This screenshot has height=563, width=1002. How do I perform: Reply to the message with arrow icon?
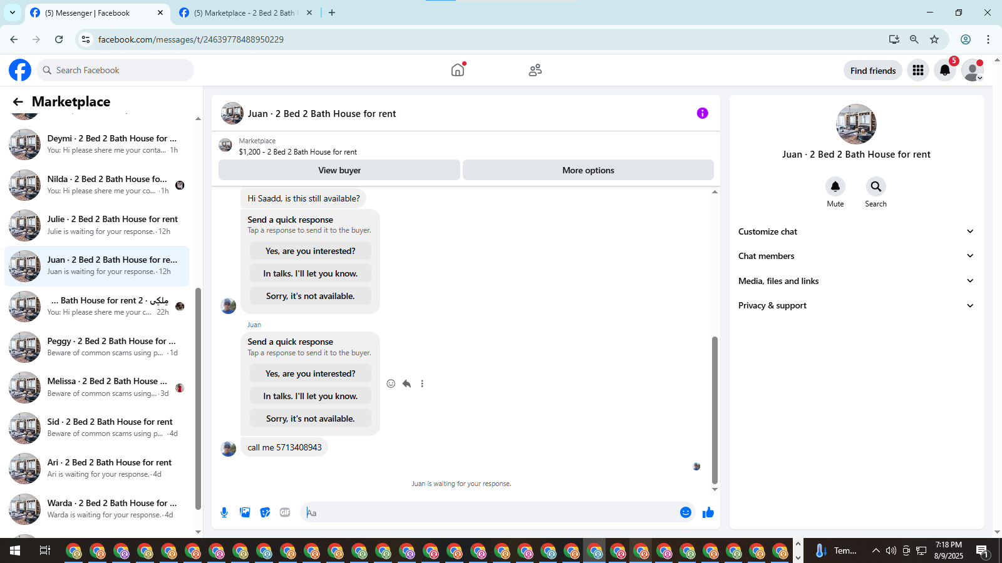pos(406,383)
